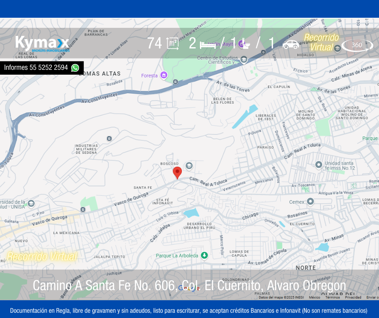Click the México link in map footer
Viewport: 379px width, 318px height.
pyautogui.click(x=314, y=297)
